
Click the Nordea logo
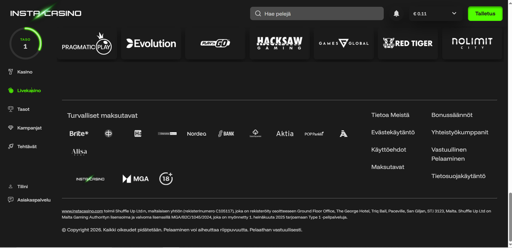(x=196, y=134)
